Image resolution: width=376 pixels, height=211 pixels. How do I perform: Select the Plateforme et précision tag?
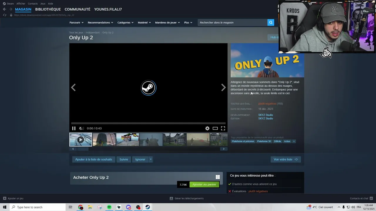(x=243, y=141)
